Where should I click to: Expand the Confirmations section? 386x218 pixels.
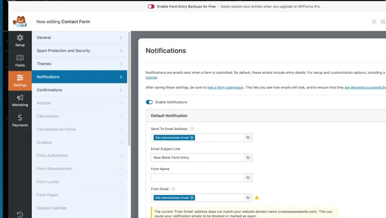tap(79, 90)
